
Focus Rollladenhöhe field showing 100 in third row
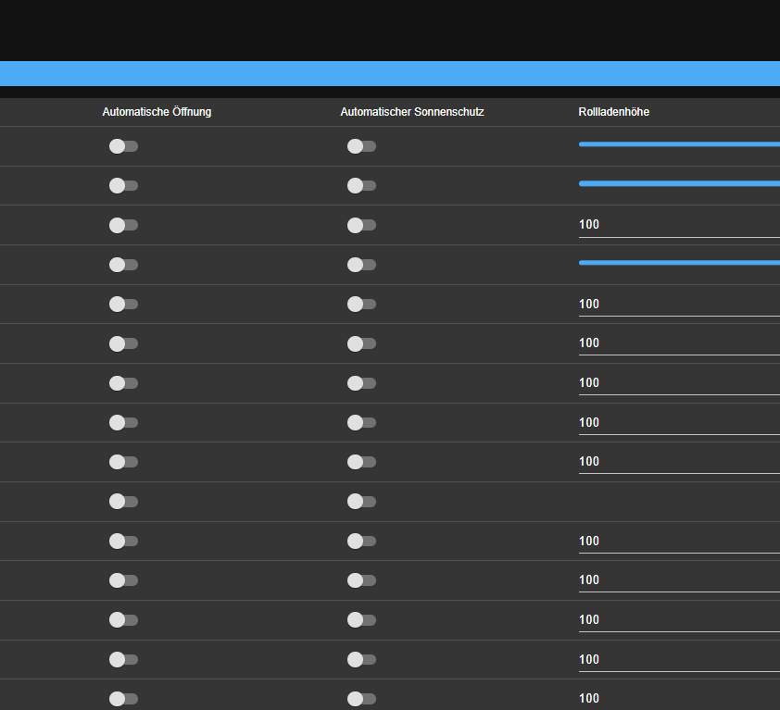point(679,225)
